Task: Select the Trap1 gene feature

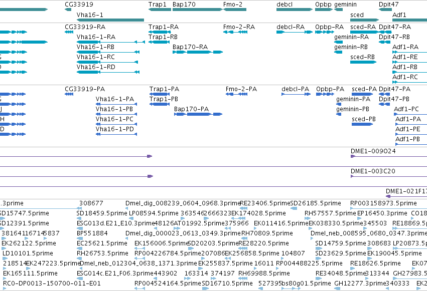Action: pyautogui.click(x=160, y=10)
